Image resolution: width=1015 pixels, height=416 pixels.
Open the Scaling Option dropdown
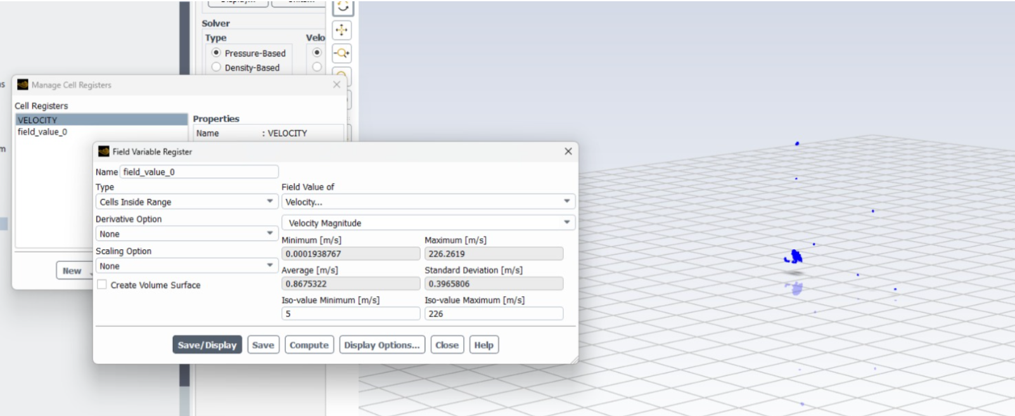187,266
